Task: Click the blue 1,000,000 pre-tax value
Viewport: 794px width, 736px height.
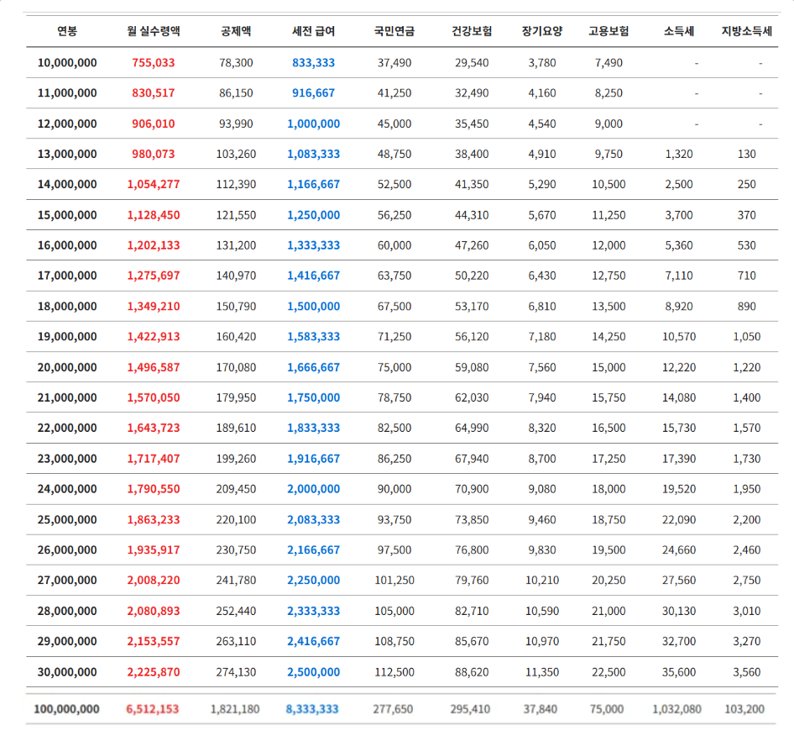Action: click(x=313, y=124)
